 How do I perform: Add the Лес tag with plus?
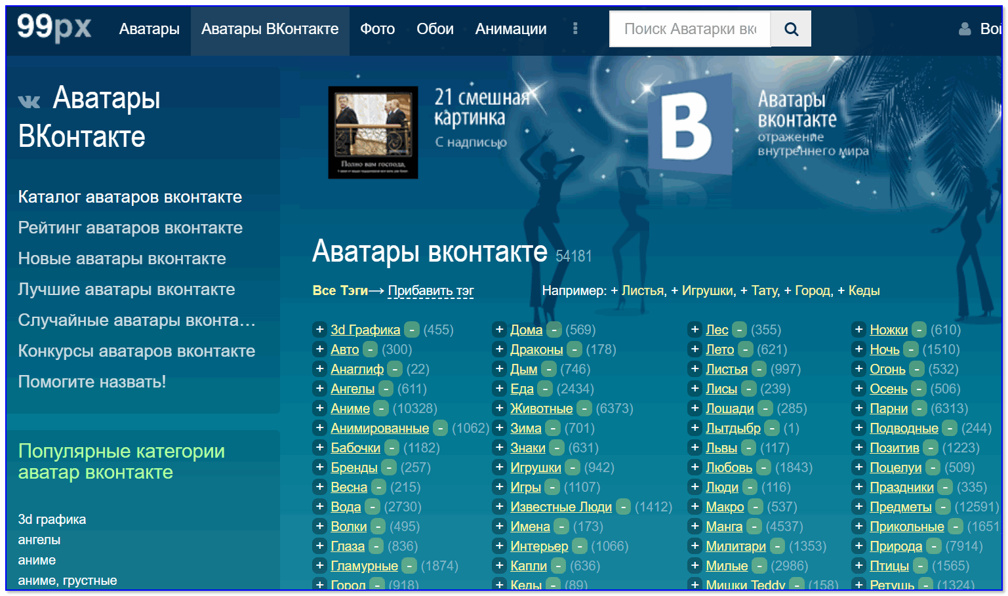(x=695, y=329)
